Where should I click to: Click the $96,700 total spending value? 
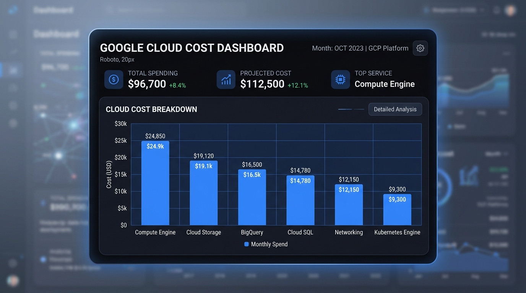tap(147, 84)
